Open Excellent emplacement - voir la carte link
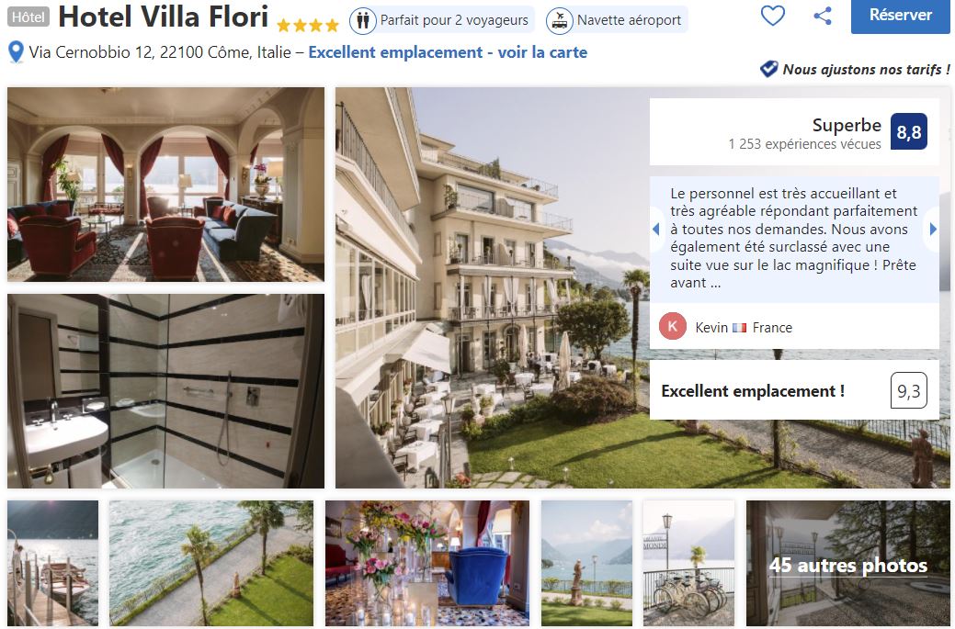 pos(448,52)
